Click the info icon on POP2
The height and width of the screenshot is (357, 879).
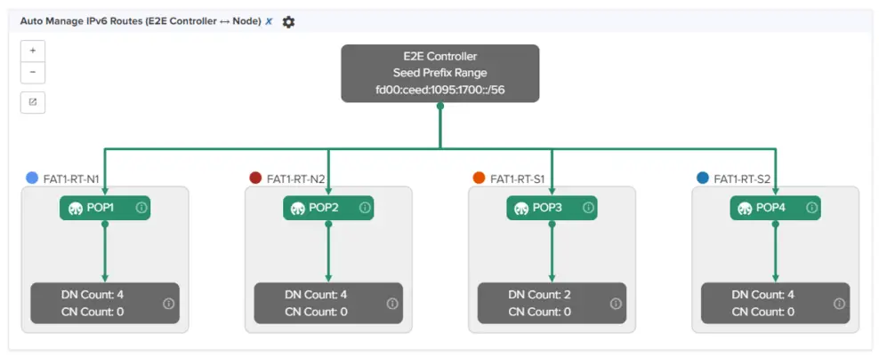365,208
